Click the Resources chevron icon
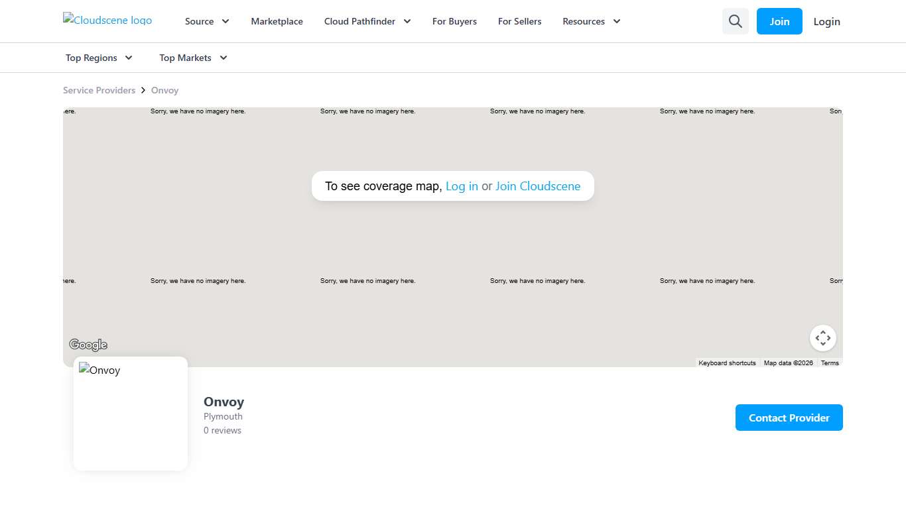 tap(616, 21)
